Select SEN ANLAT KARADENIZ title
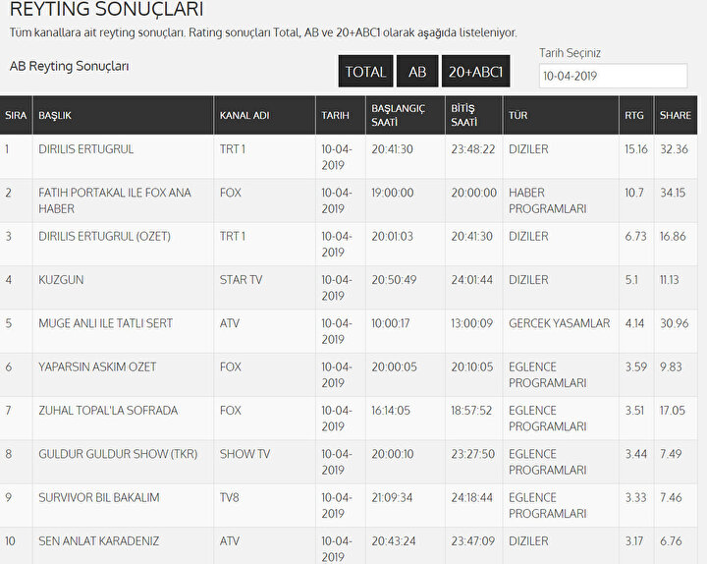 (x=99, y=541)
